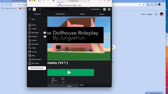The image size is (168, 94).
Task: Click the Safari roblox.com address bar
Action: (x=73, y=1)
